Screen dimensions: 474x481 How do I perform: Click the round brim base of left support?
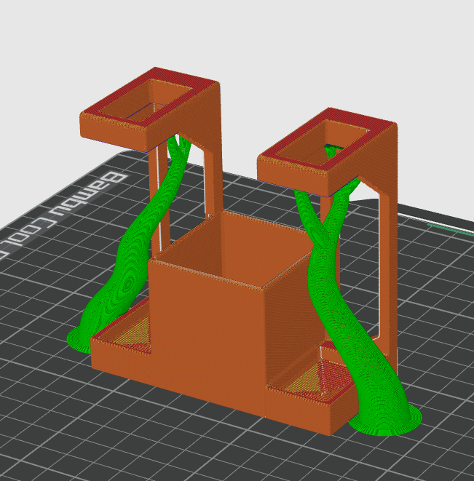point(79,341)
